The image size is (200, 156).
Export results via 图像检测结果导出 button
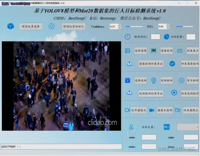151,64
